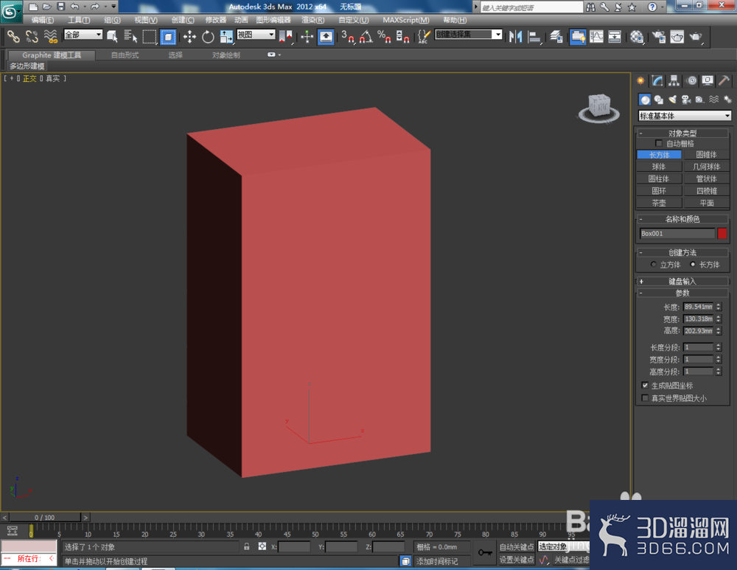737x570 pixels.
Task: Open the 渲染(R) menu
Action: (312, 20)
